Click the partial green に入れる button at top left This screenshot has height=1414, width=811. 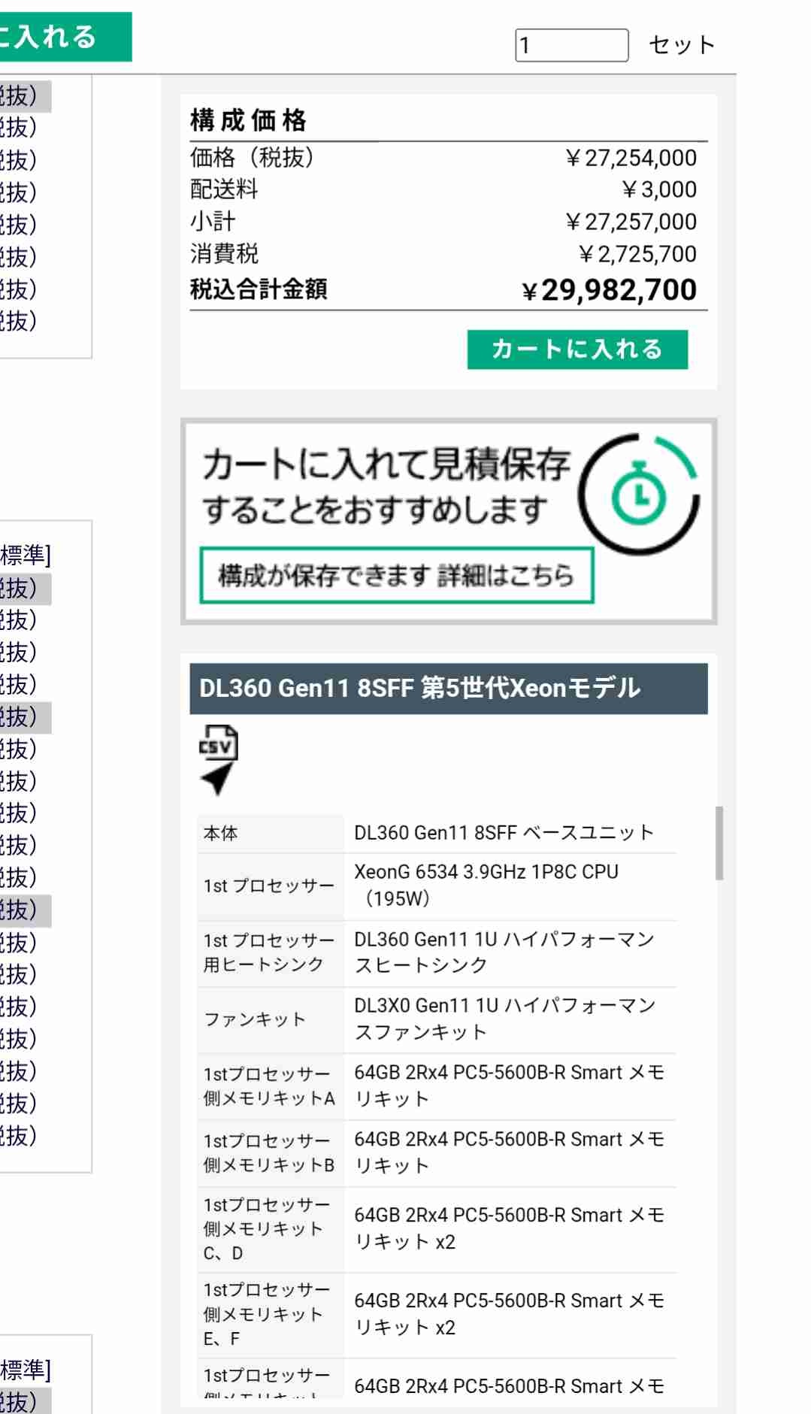[x=64, y=37]
